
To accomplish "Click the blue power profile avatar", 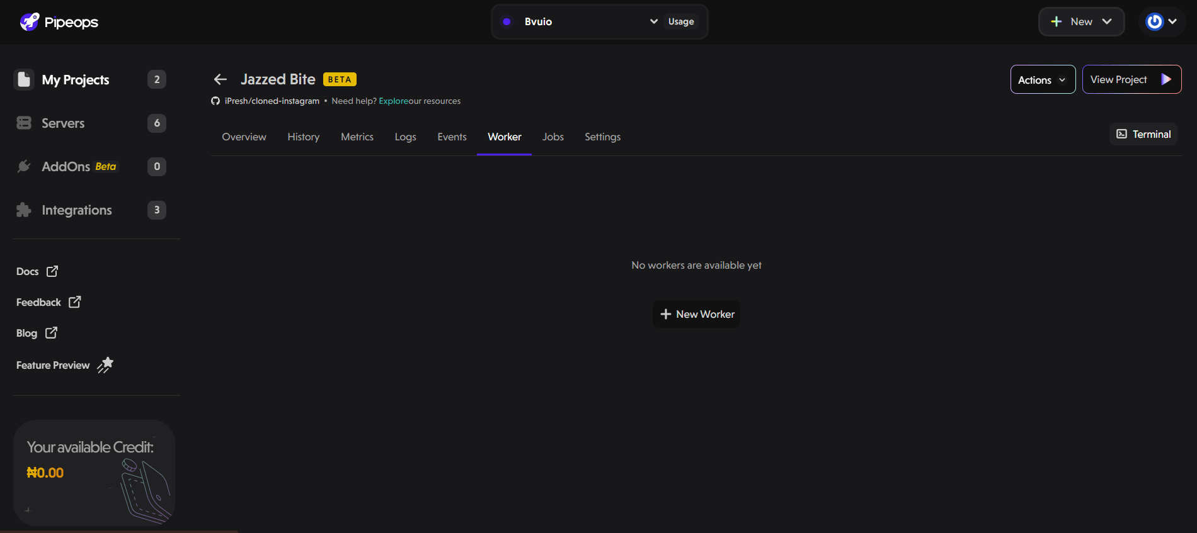I will [x=1154, y=21].
